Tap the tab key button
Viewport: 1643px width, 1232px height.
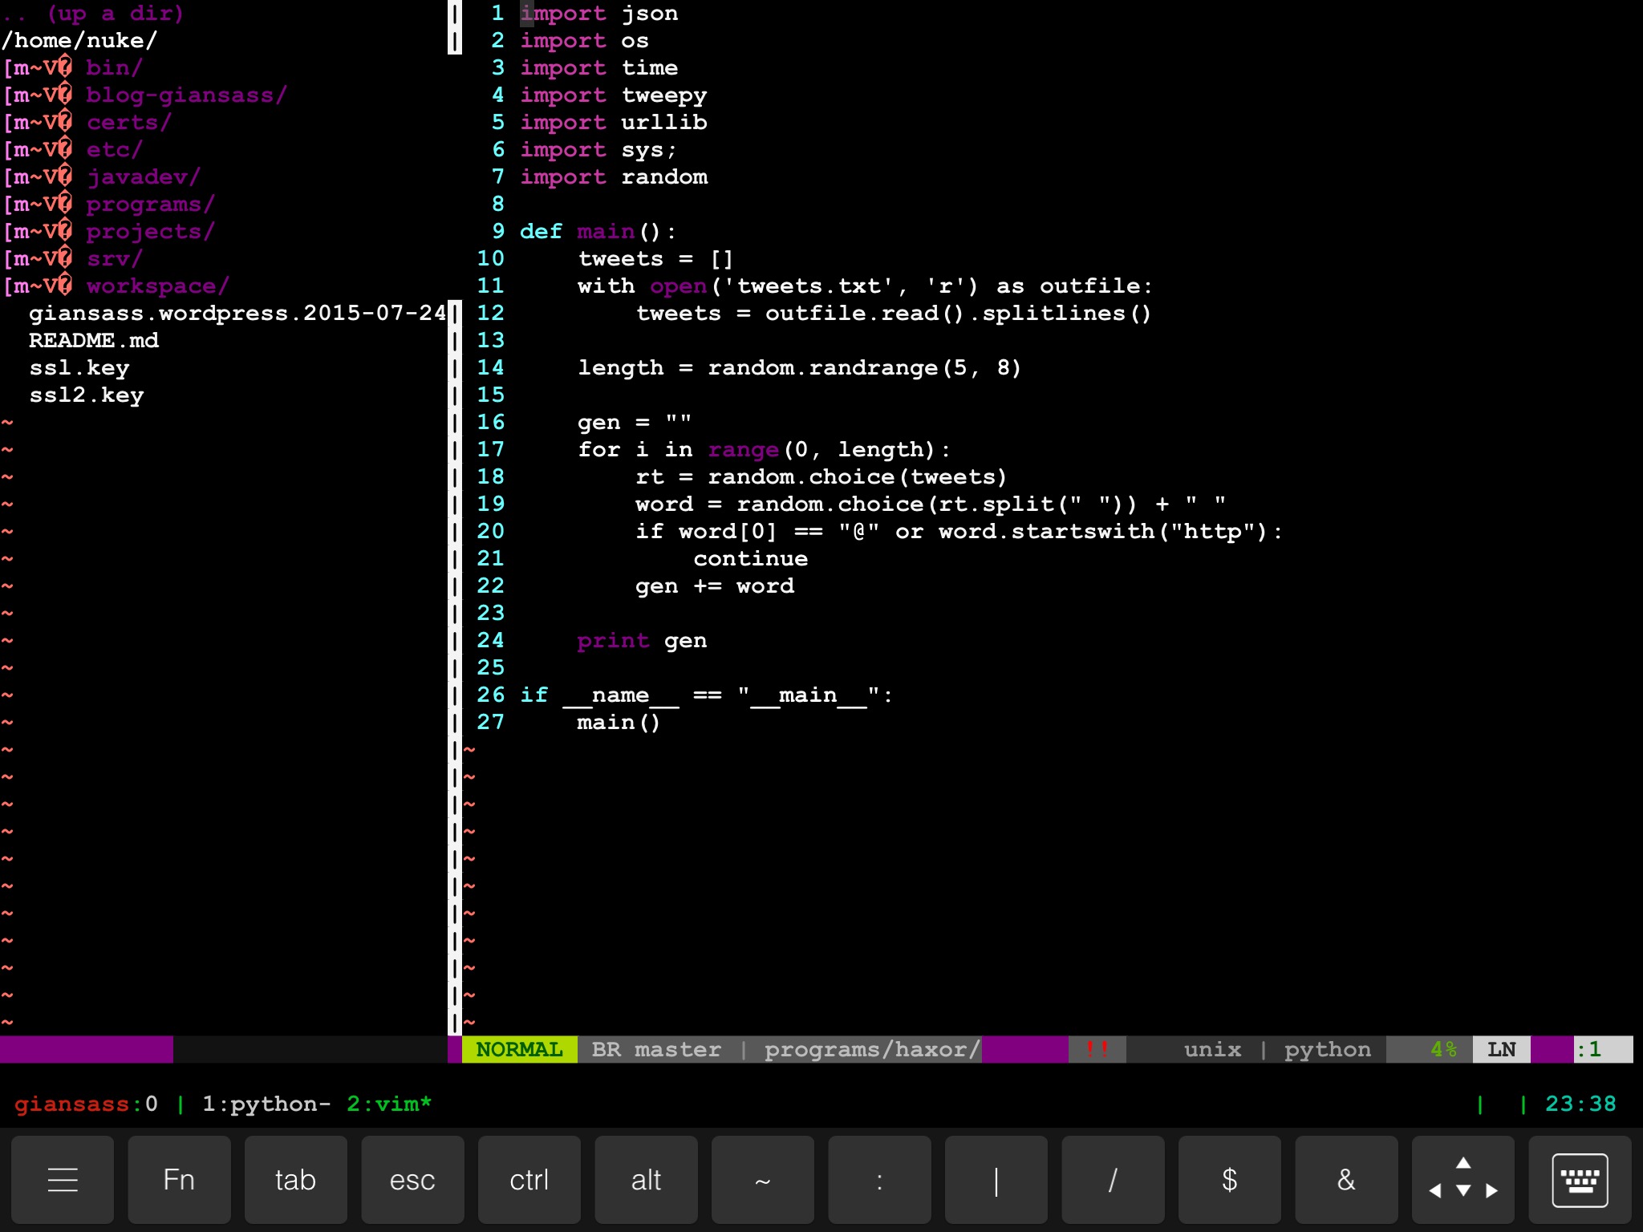[295, 1180]
